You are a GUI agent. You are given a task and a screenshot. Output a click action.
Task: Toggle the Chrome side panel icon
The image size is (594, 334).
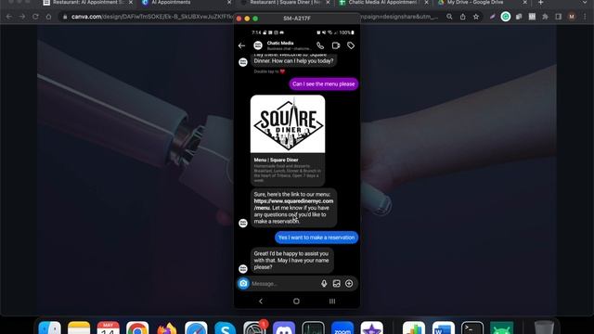pos(559,17)
